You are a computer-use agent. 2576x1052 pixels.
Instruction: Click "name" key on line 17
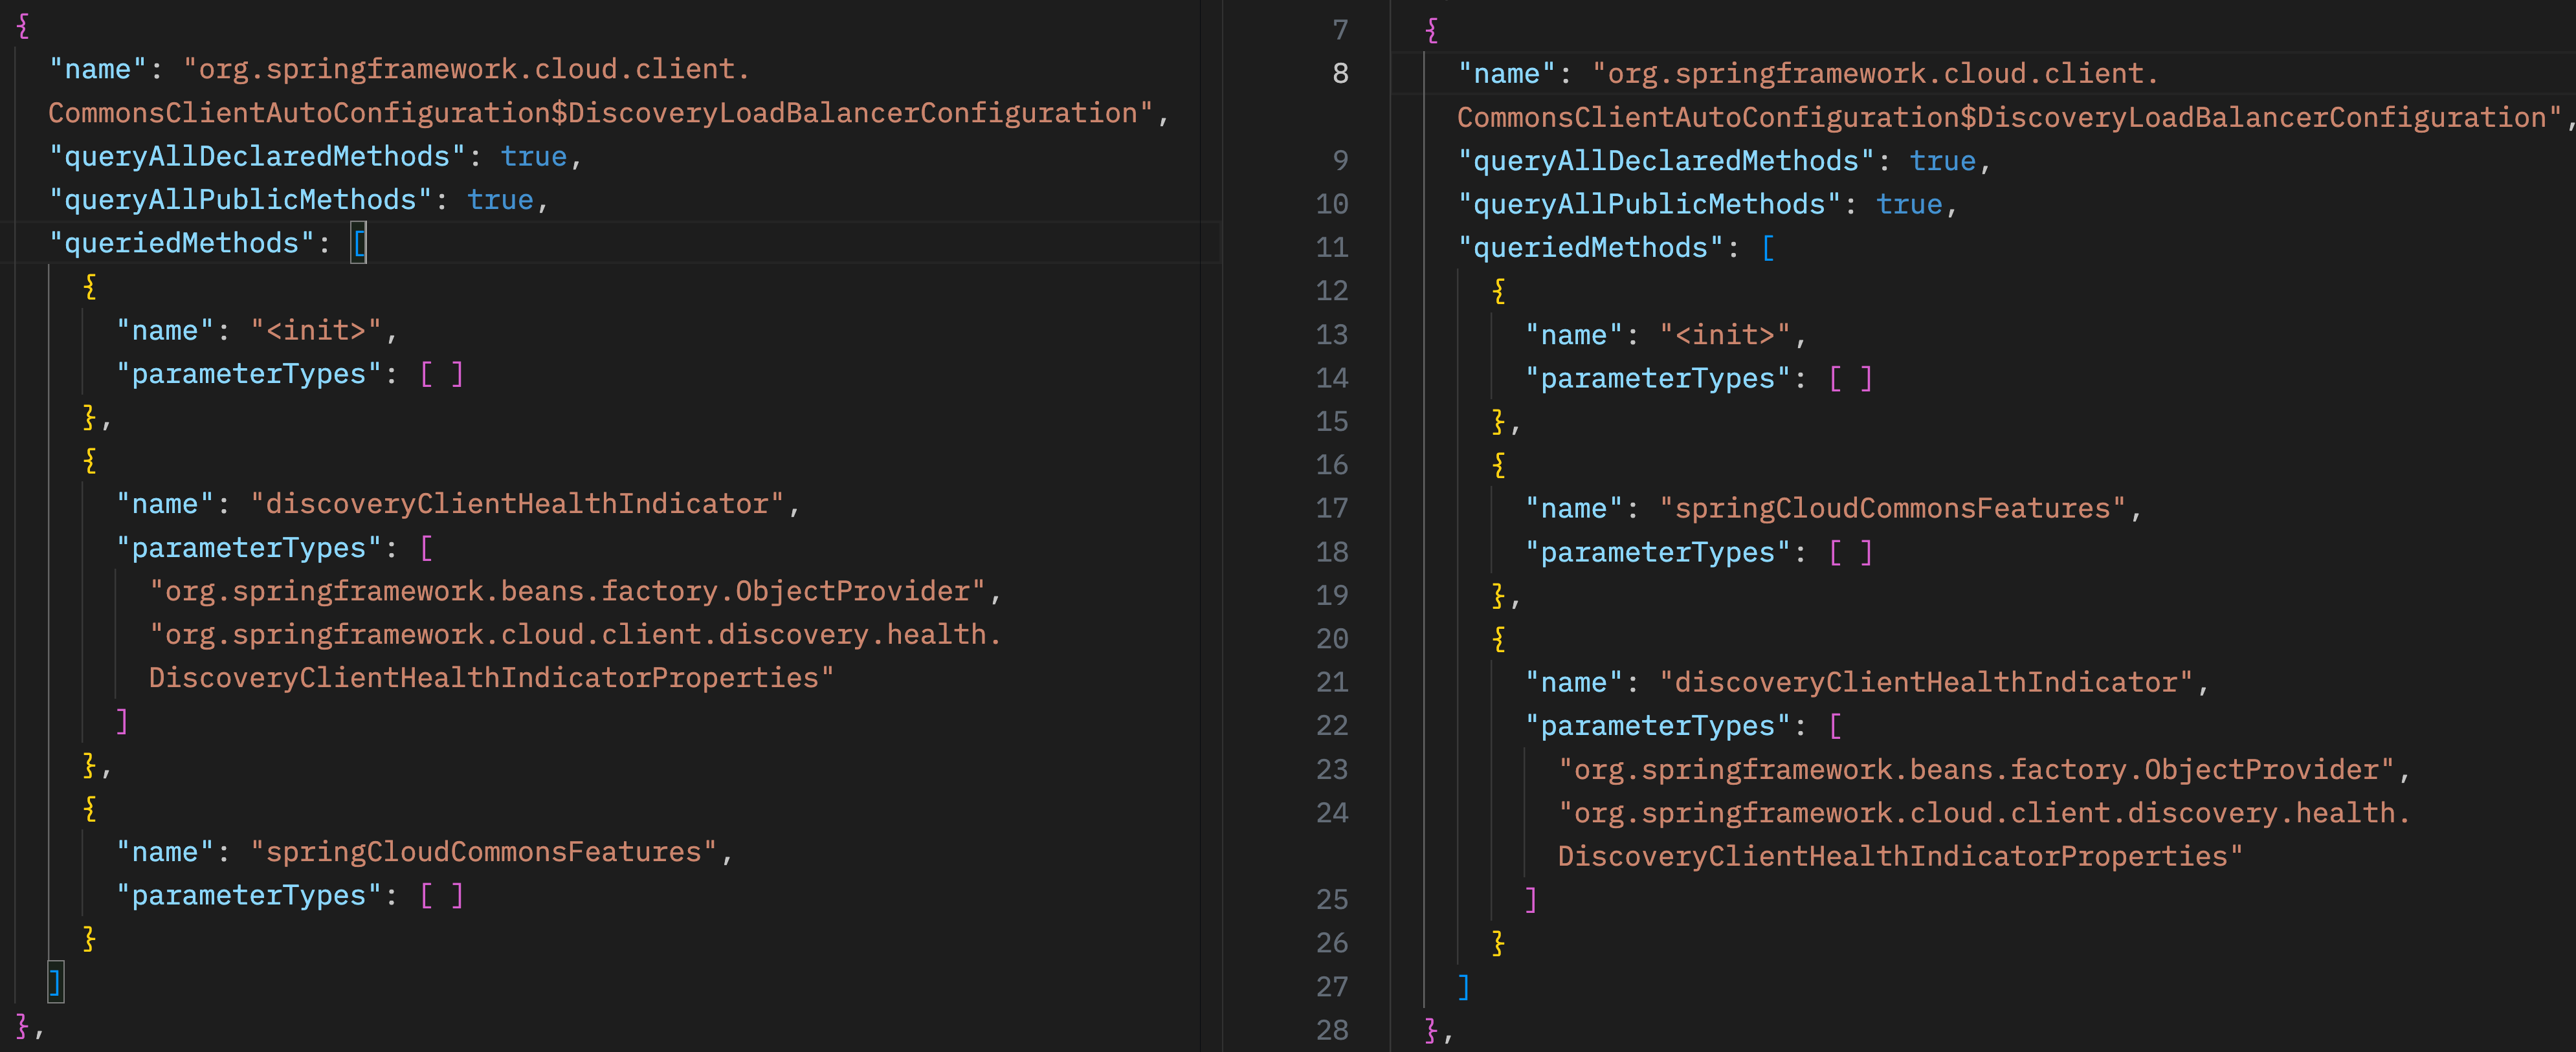click(x=1574, y=508)
